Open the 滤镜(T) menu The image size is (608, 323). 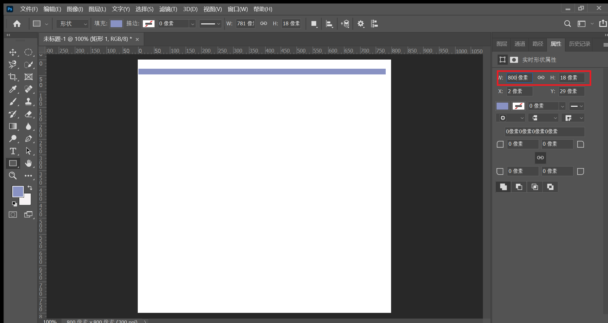(168, 9)
